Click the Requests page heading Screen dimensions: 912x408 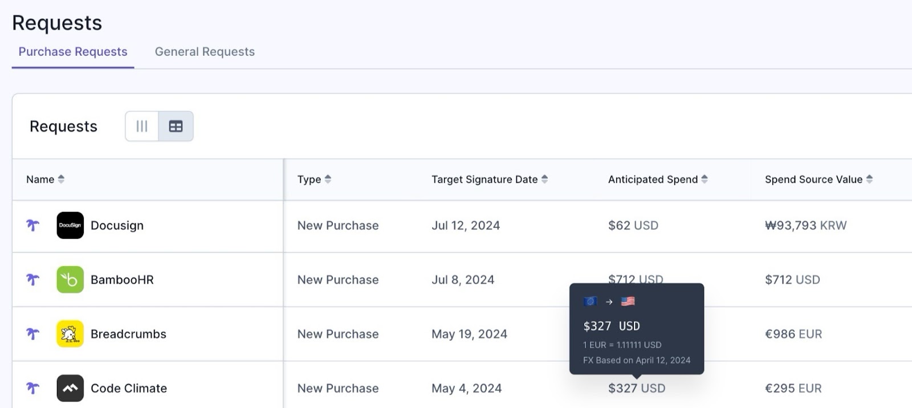(x=57, y=23)
